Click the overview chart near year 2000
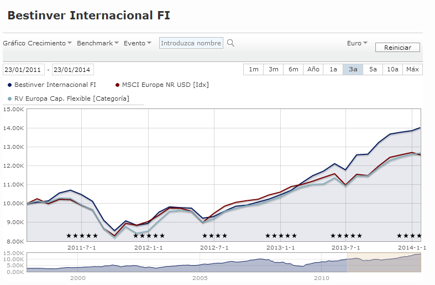The width and height of the screenshot is (435, 285). tap(78, 262)
